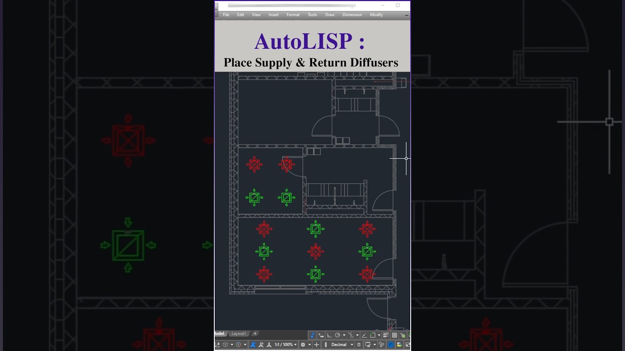The height and width of the screenshot is (351, 625).
Task: Select red diffuser overlapping the door arc
Action: pos(286,165)
